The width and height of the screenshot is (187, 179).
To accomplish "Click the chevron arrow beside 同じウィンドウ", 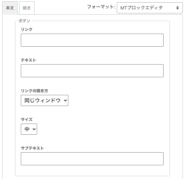I will pyautogui.click(x=65, y=100).
